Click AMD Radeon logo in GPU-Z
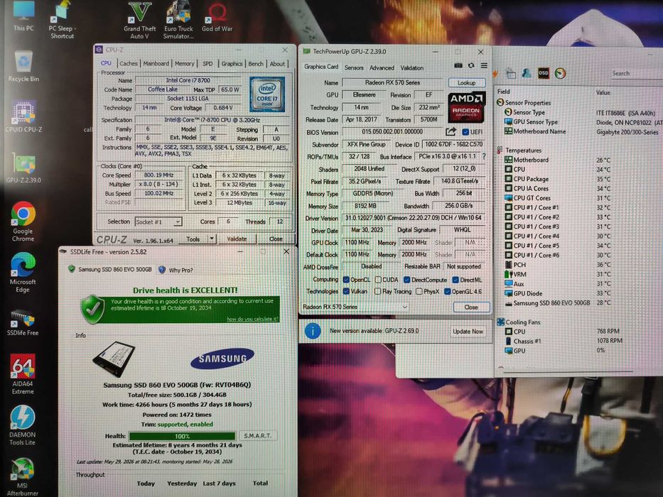Image resolution: width=663 pixels, height=497 pixels. point(466,106)
